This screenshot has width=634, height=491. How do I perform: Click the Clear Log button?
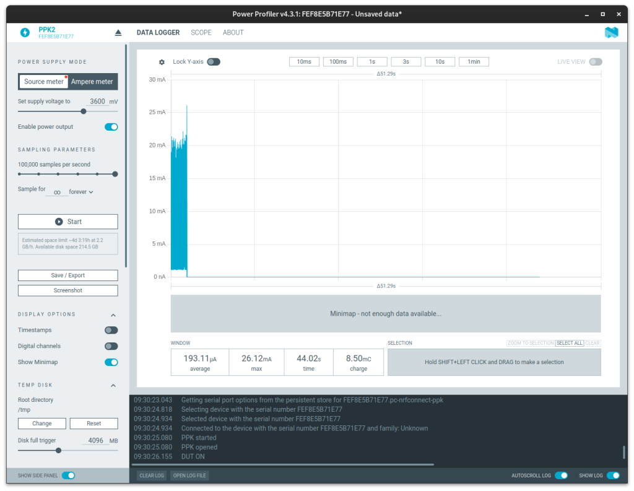[x=151, y=476]
